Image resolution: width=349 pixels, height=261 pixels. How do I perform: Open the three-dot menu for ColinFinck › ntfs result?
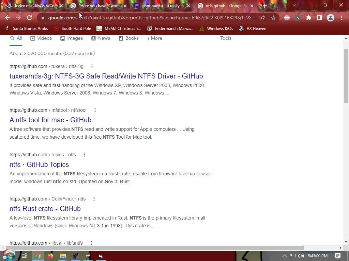(x=94, y=199)
